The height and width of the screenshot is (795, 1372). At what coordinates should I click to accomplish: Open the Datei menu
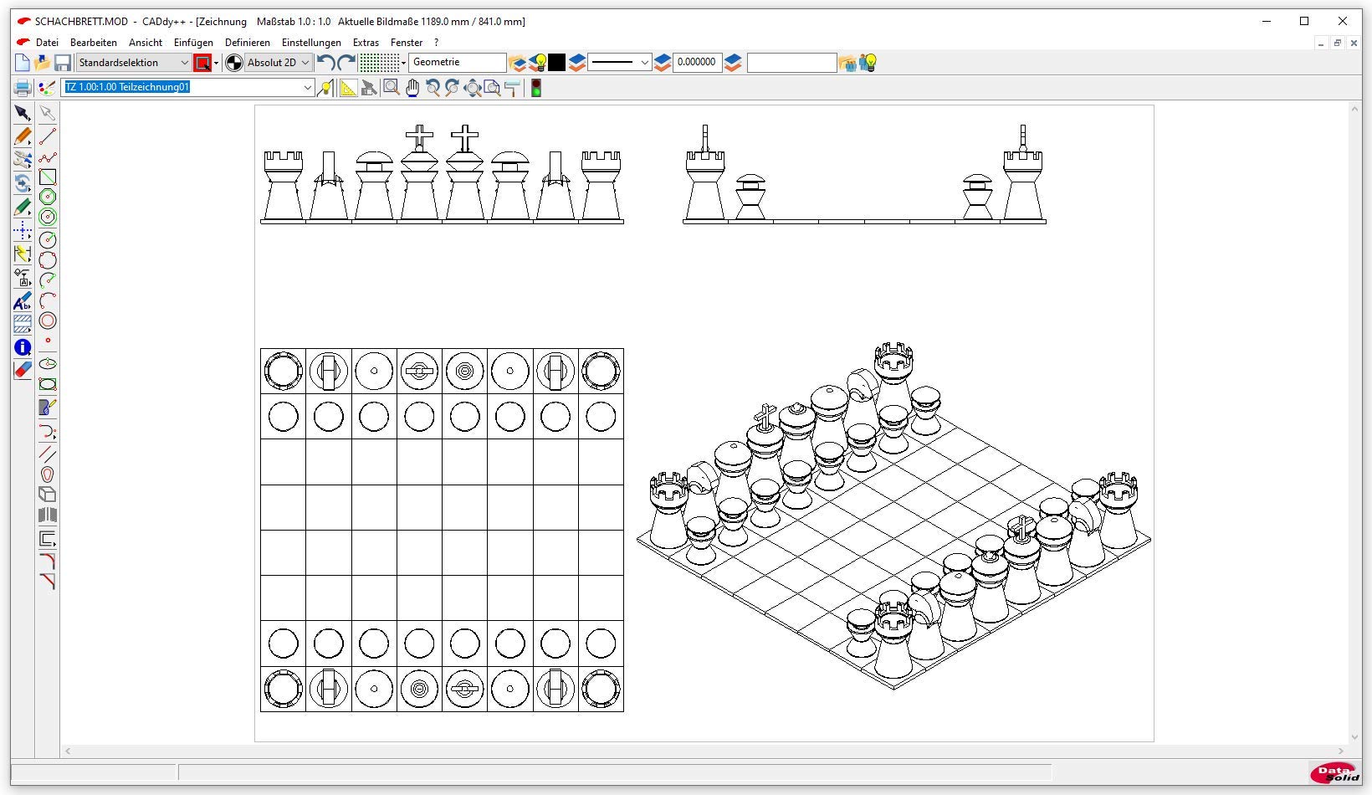pyautogui.click(x=48, y=42)
